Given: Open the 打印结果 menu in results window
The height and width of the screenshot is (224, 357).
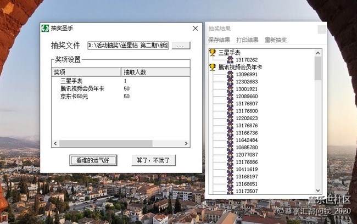Looking at the screenshot, I should 247,40.
